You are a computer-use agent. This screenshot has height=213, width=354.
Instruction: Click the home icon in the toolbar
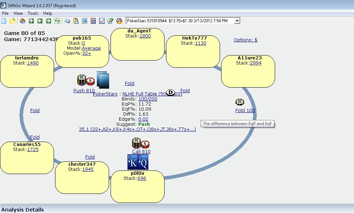click(x=23, y=21)
